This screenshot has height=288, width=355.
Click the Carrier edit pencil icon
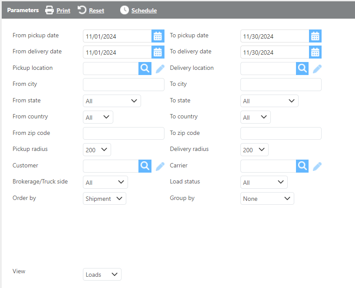317,166
